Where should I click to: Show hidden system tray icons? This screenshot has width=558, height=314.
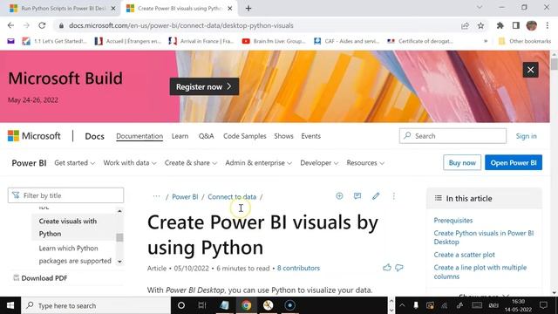(x=402, y=305)
